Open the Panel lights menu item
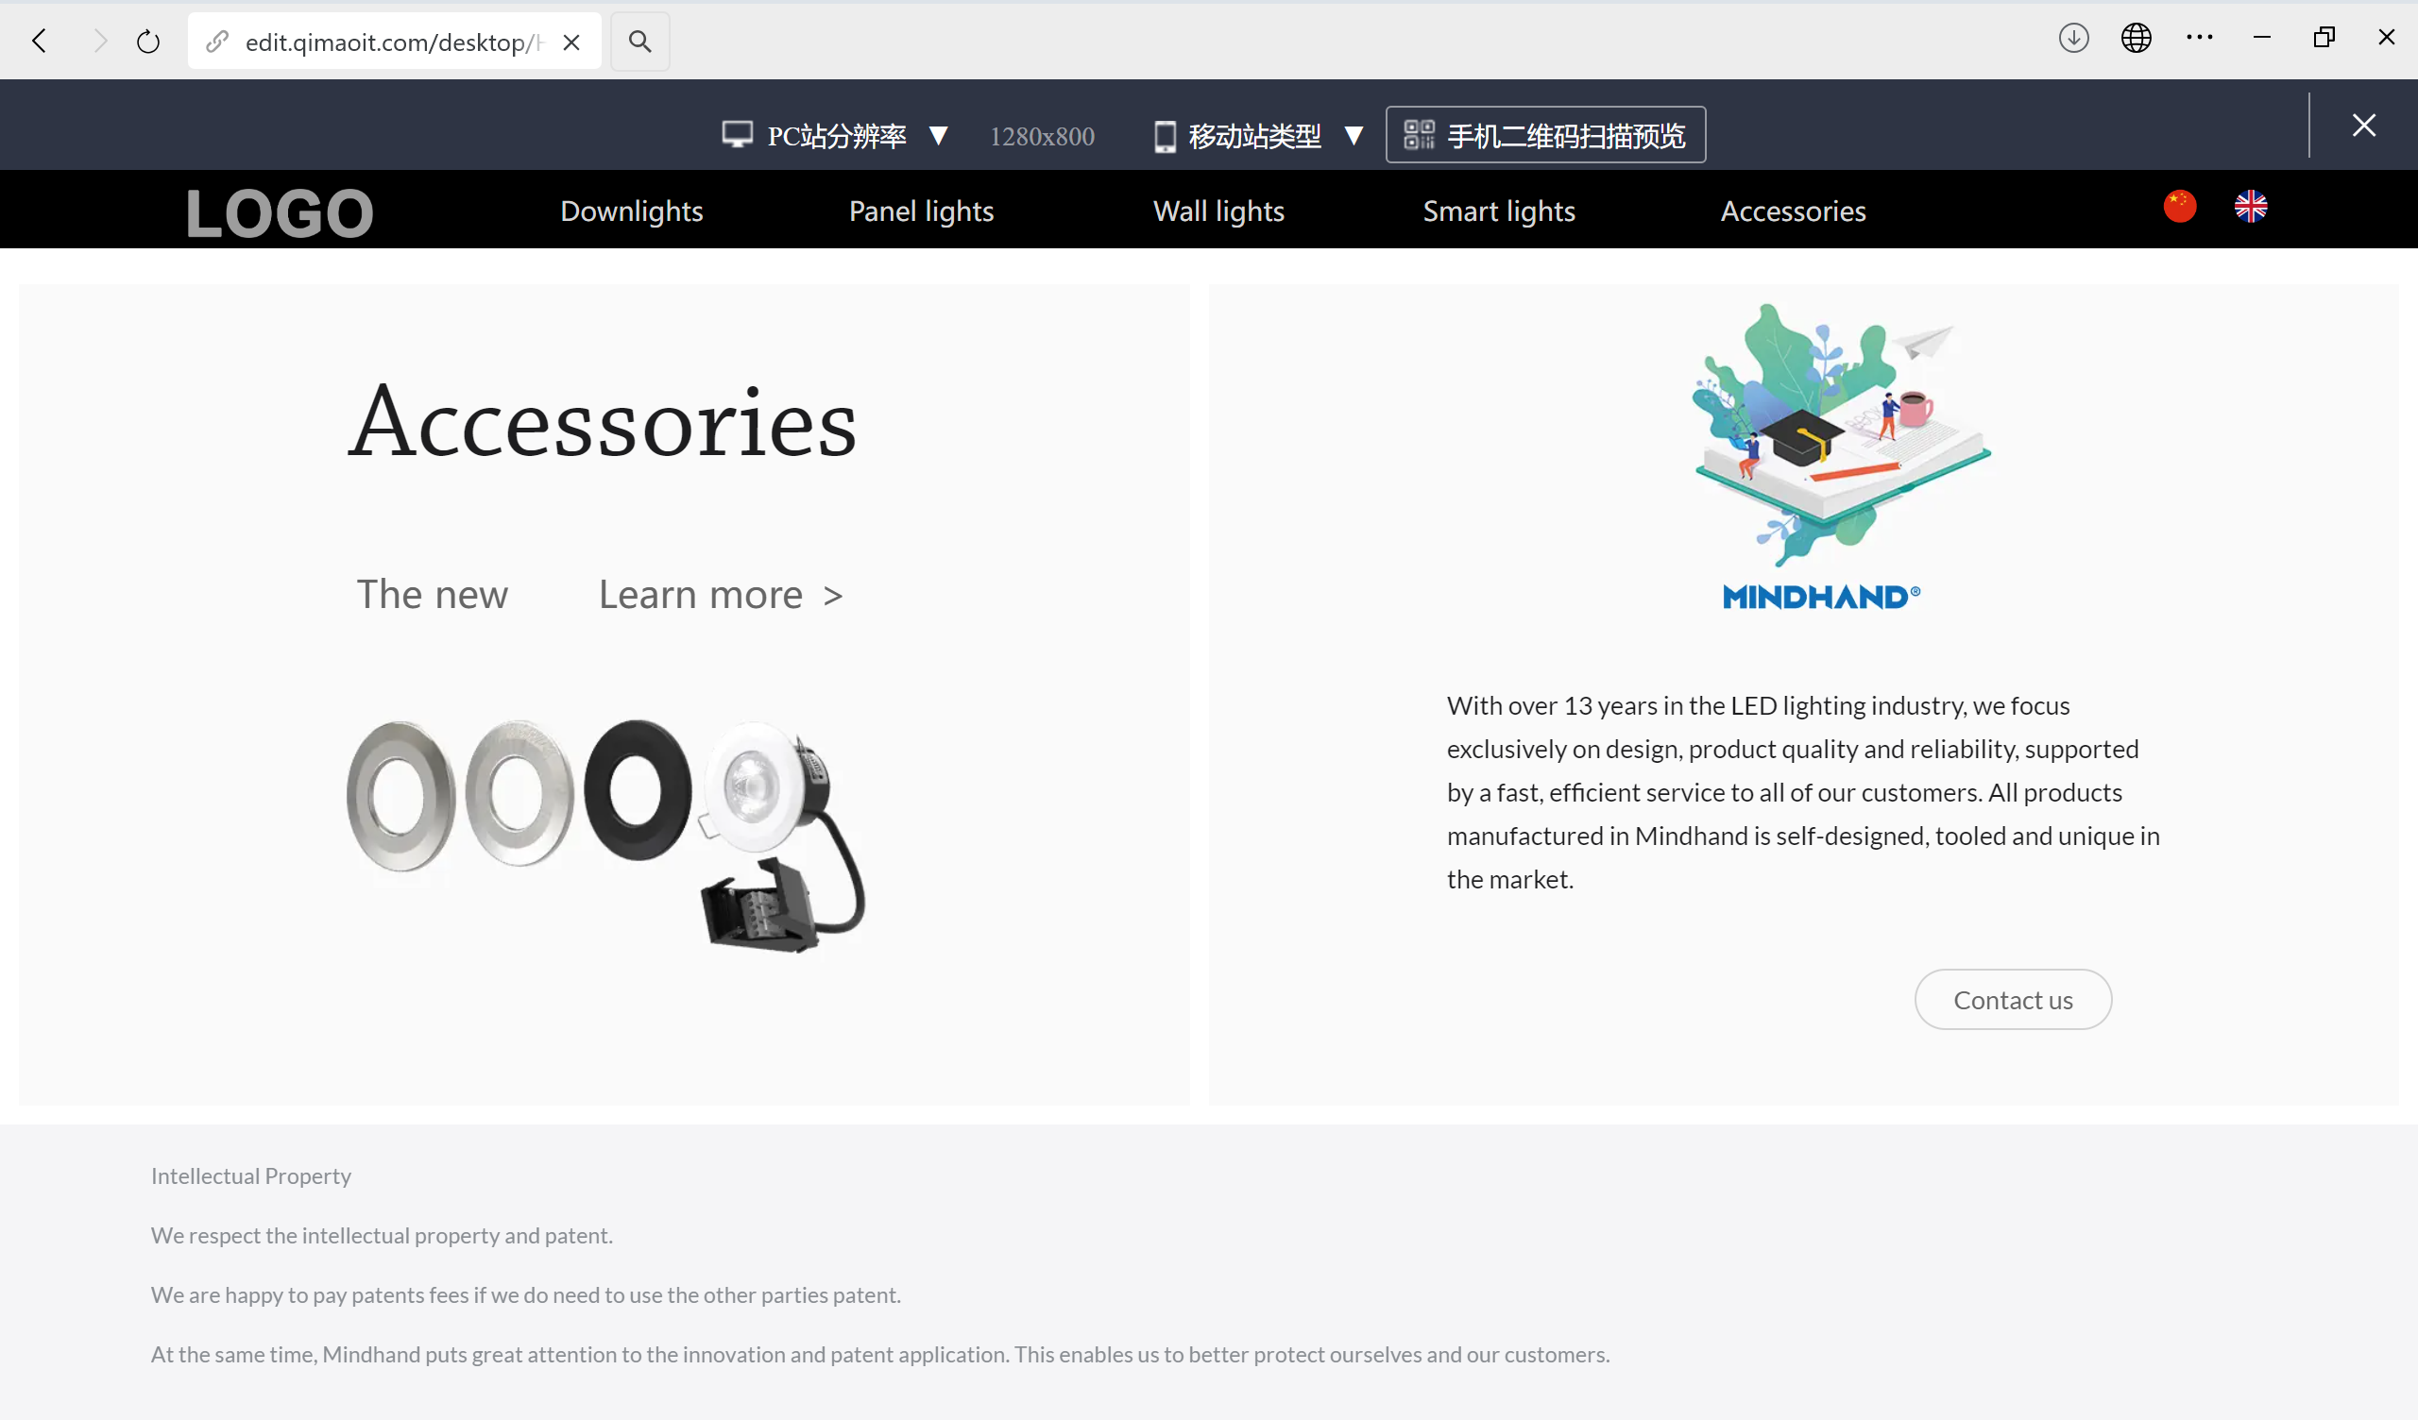This screenshot has height=1420, width=2418. (x=921, y=211)
